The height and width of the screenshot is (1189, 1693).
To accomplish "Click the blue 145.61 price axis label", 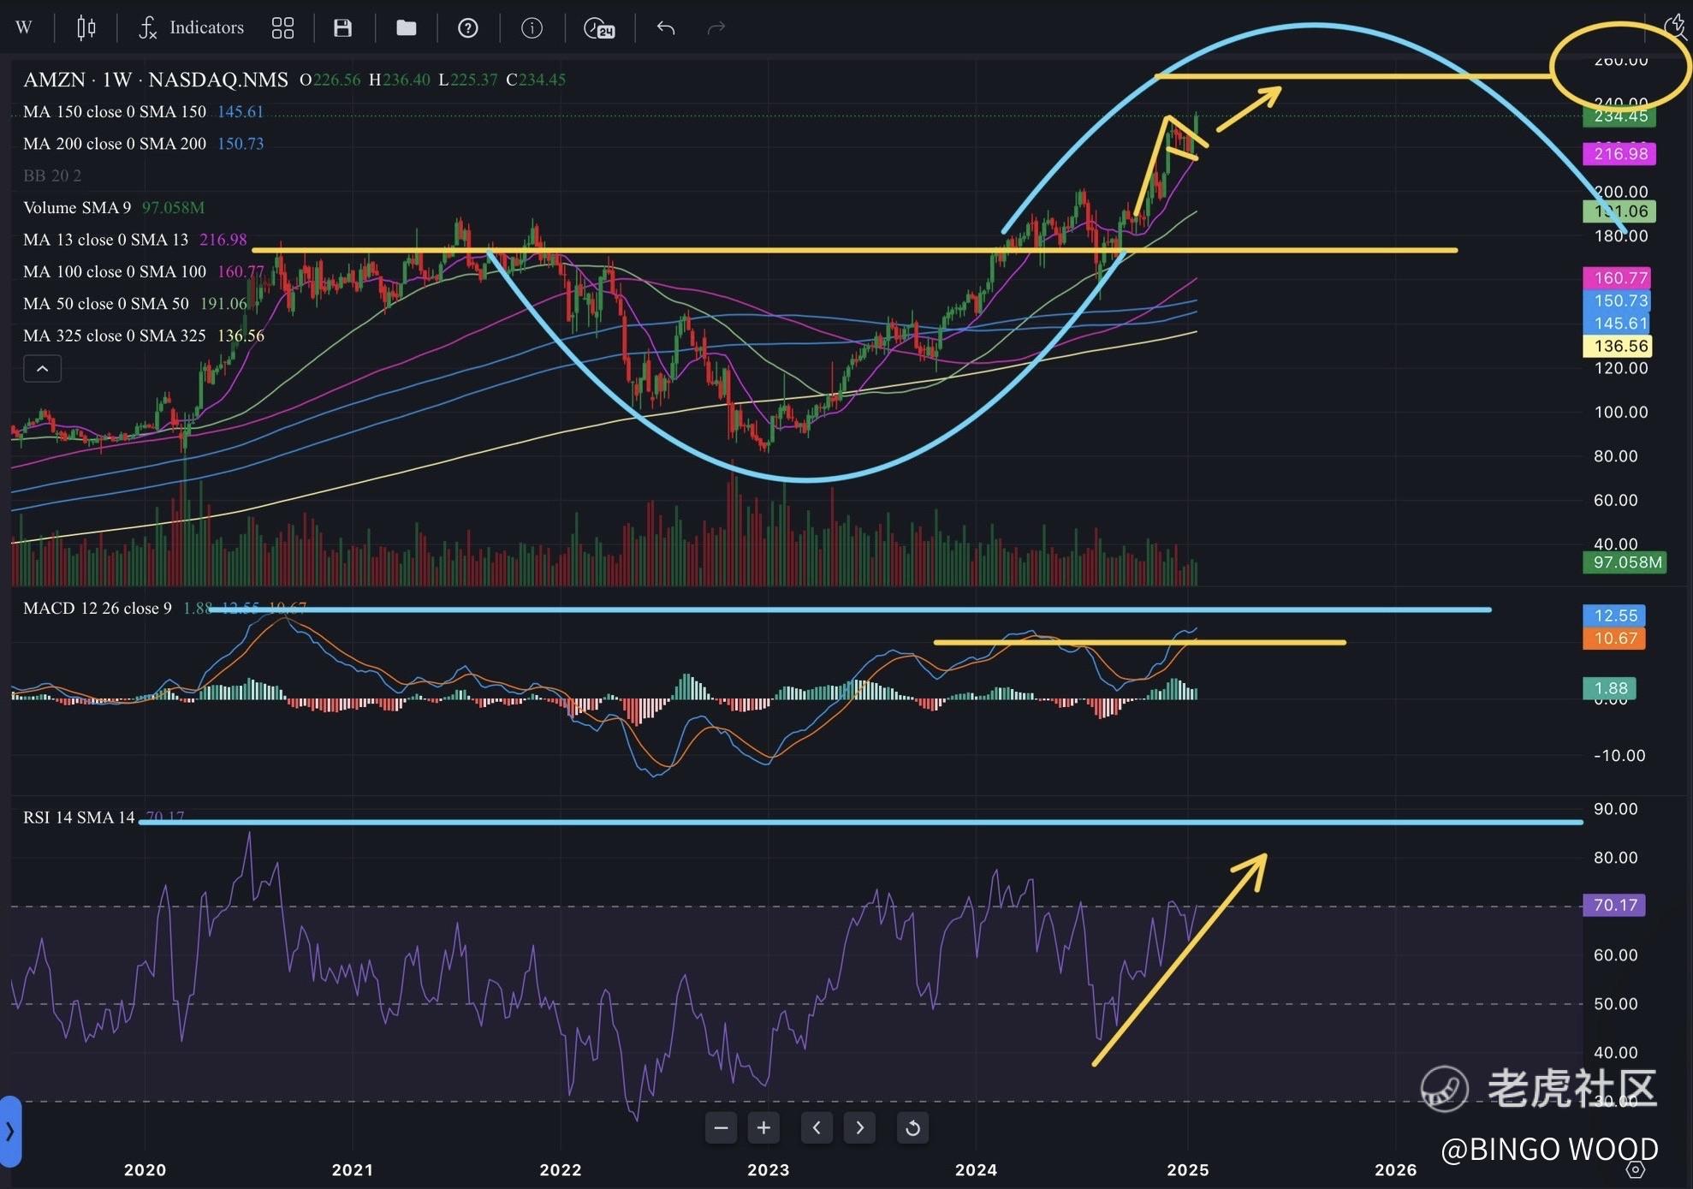I will (1618, 324).
